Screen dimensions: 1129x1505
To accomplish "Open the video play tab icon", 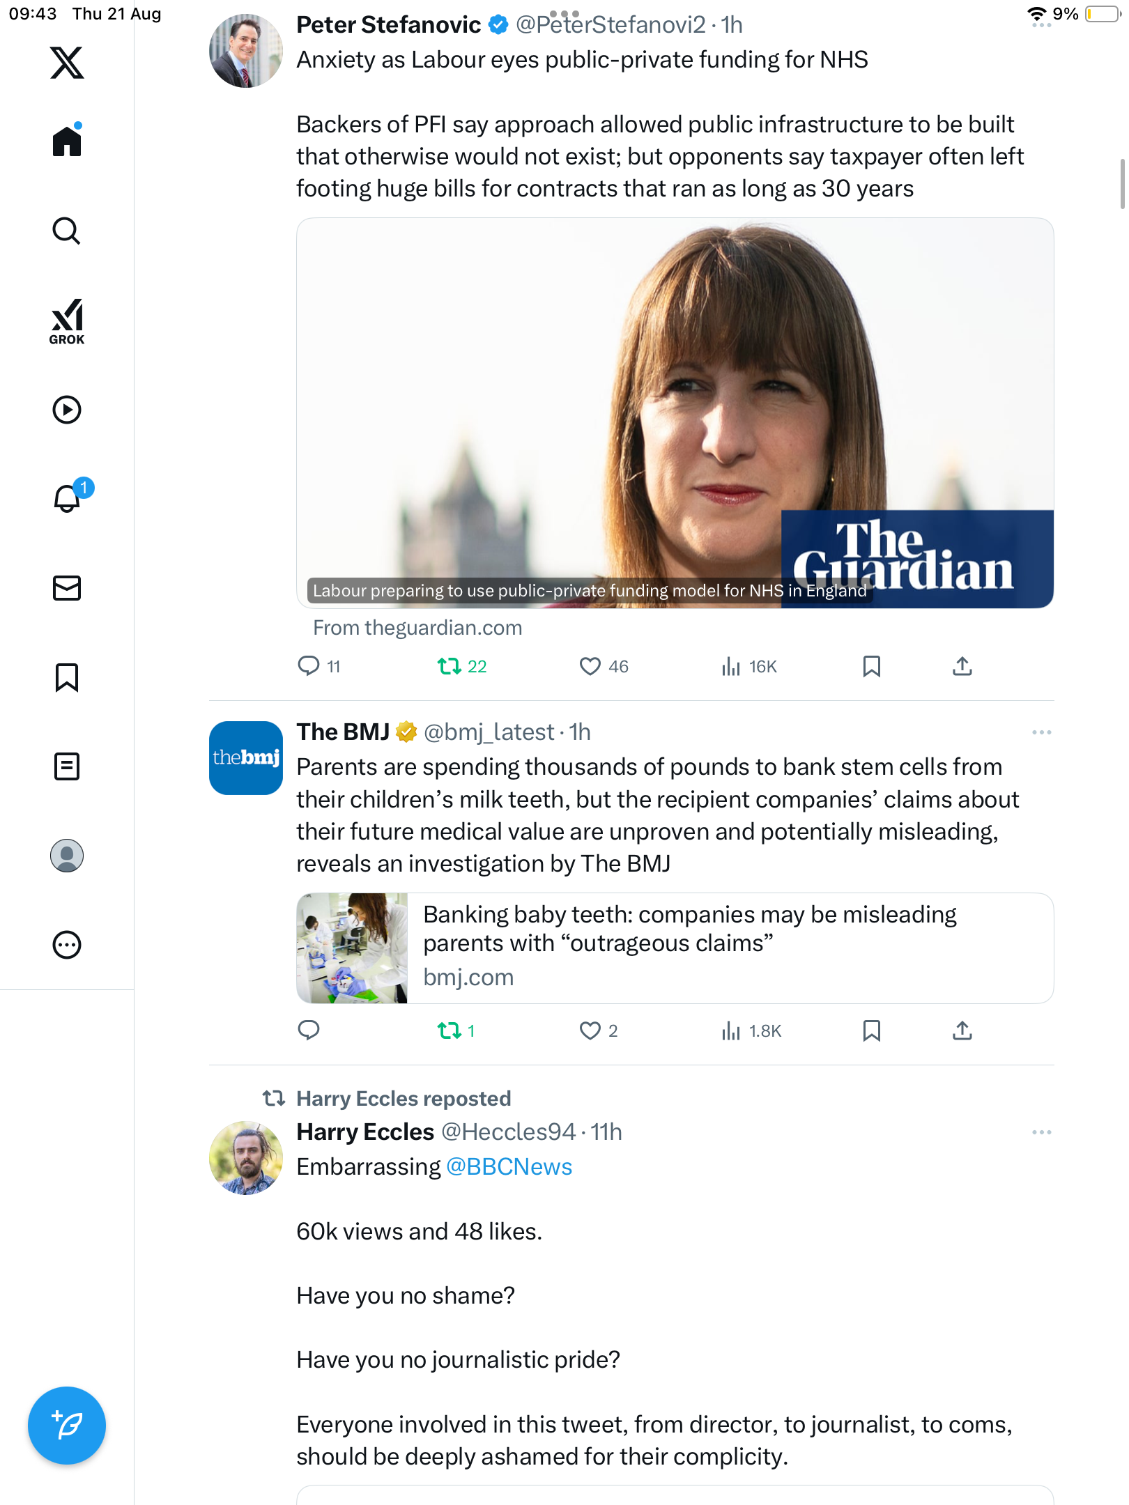I will point(67,410).
